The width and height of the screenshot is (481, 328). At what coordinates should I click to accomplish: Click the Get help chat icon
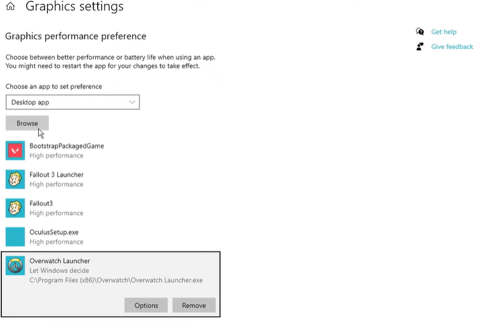[x=419, y=32]
